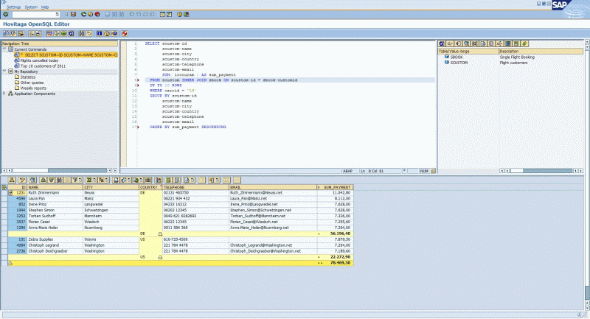This screenshot has height=319, width=590.
Task: Click the Sort ascending icon in the result toolbar
Action: 44,180
